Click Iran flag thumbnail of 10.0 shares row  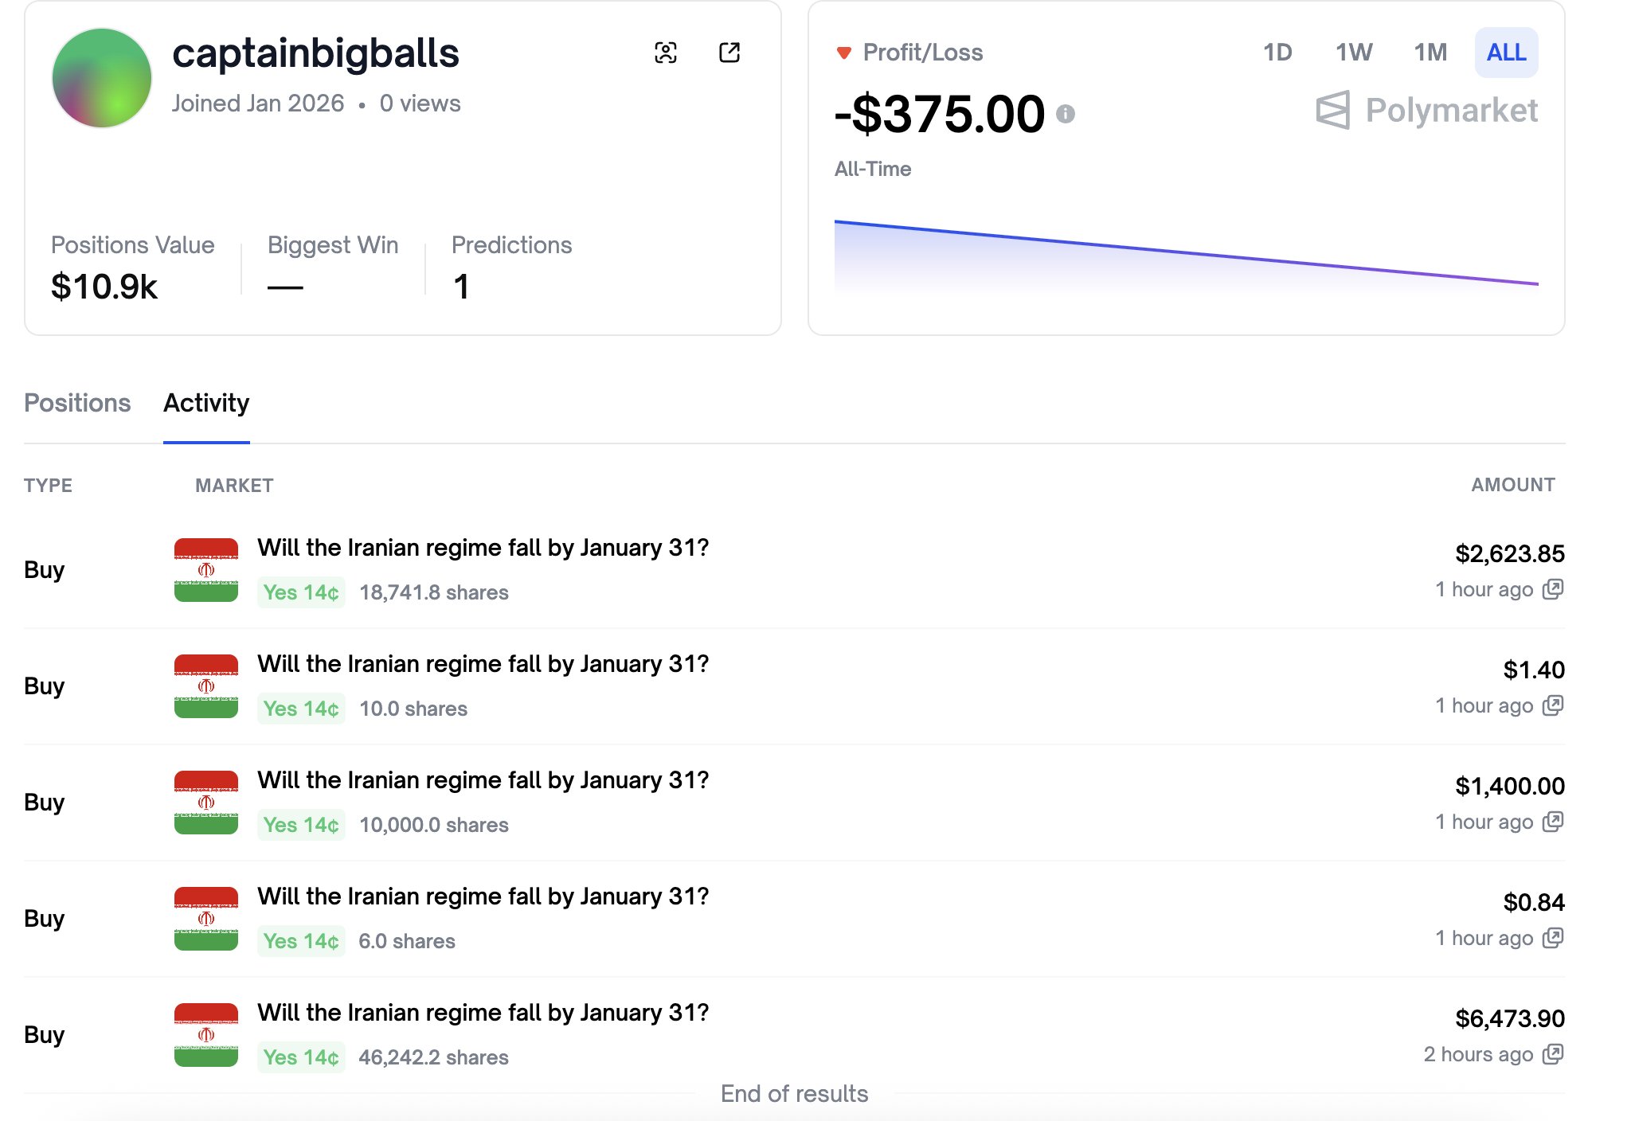206,686
